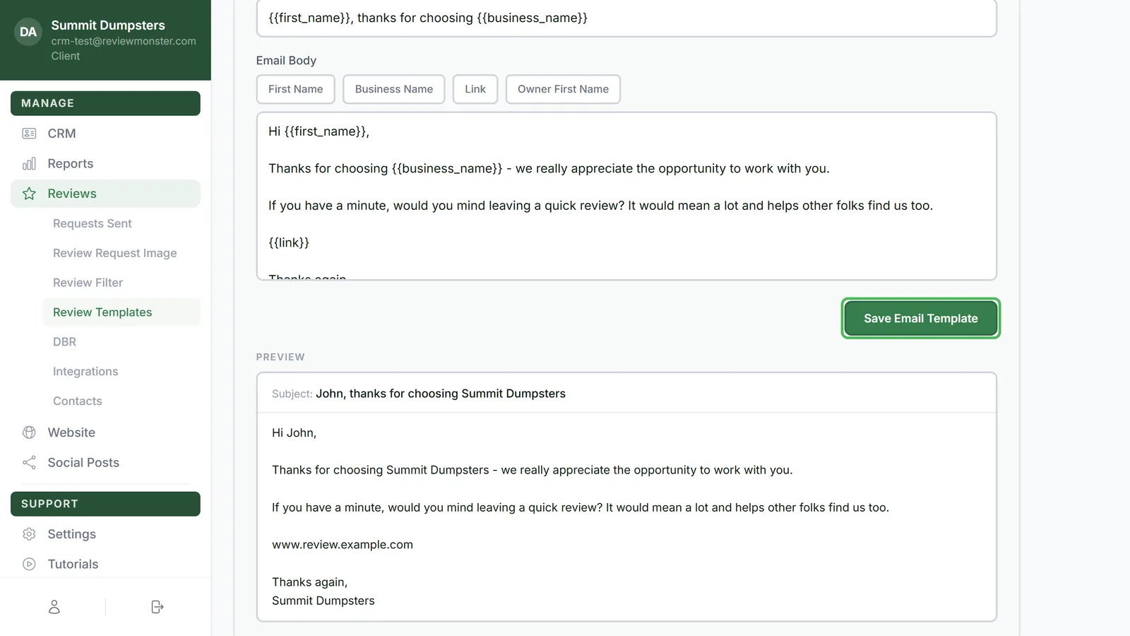Open Requests Sent submenu item
This screenshot has height=636, width=1130.
pyautogui.click(x=121, y=223)
